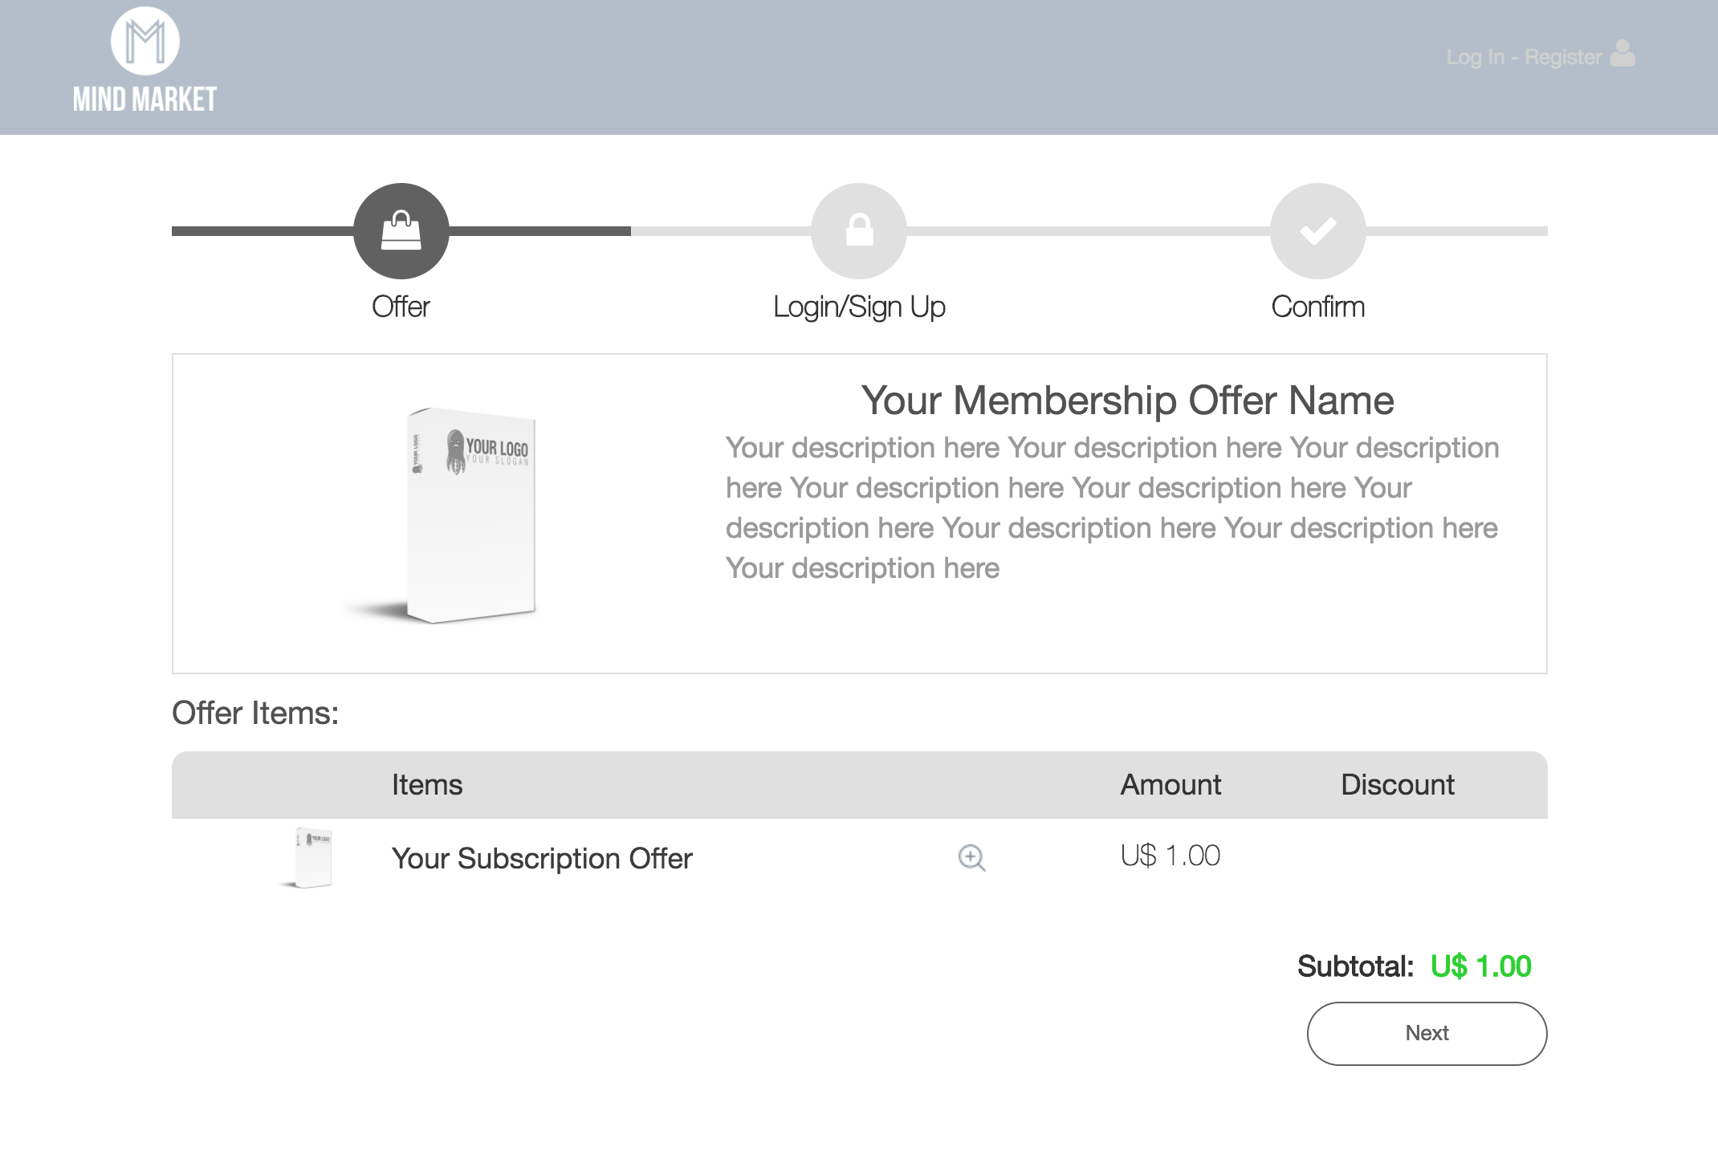Click the large product box image
Image resolution: width=1718 pixels, height=1151 pixels.
pyautogui.click(x=470, y=514)
